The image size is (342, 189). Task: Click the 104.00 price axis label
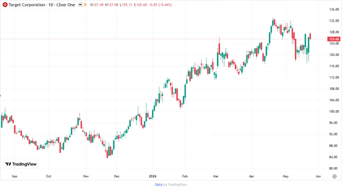[334, 100]
